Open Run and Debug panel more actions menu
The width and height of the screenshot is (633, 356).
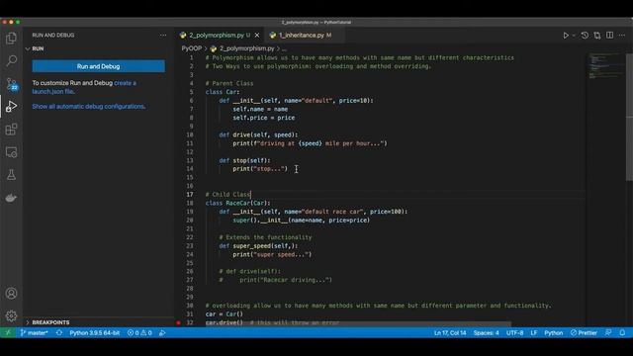[162, 36]
